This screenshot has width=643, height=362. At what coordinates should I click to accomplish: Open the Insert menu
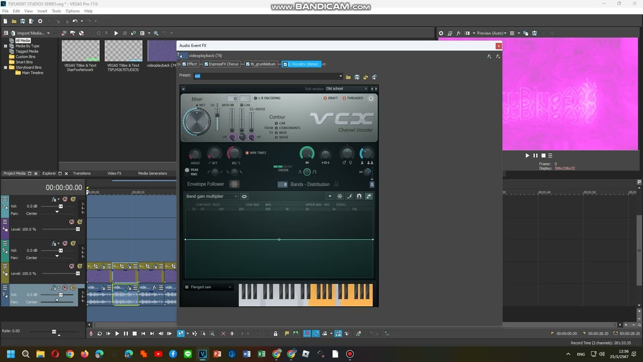(x=42, y=11)
